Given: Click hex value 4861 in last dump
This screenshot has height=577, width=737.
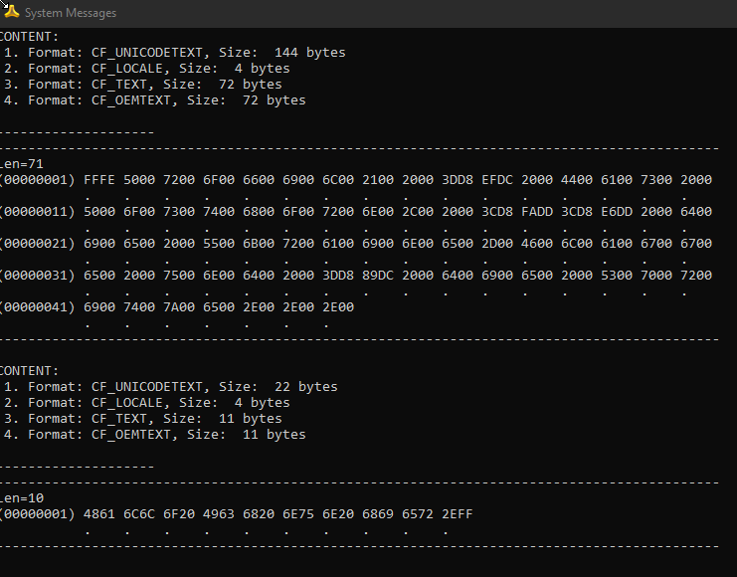Looking at the screenshot, I should pos(99,514).
